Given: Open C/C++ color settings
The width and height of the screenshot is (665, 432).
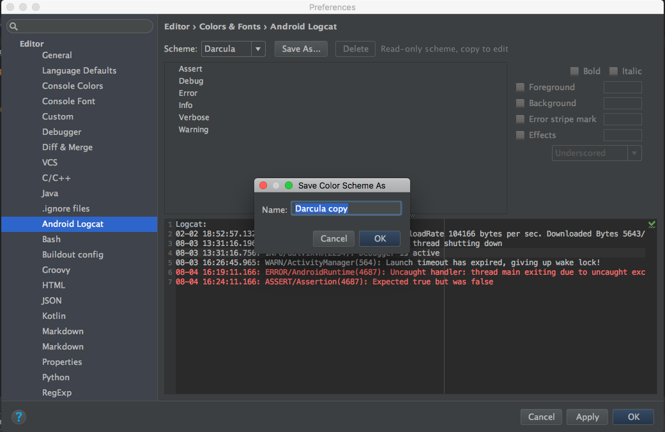Looking at the screenshot, I should coord(56,178).
